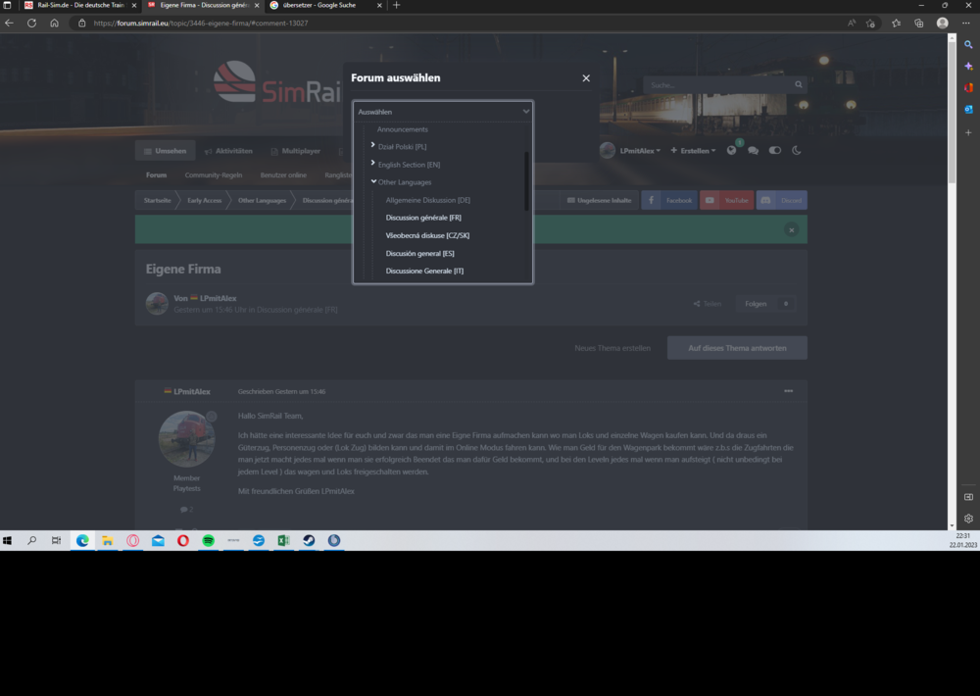This screenshot has width=980, height=696.
Task: Open Windows Start menu
Action: (x=8, y=541)
